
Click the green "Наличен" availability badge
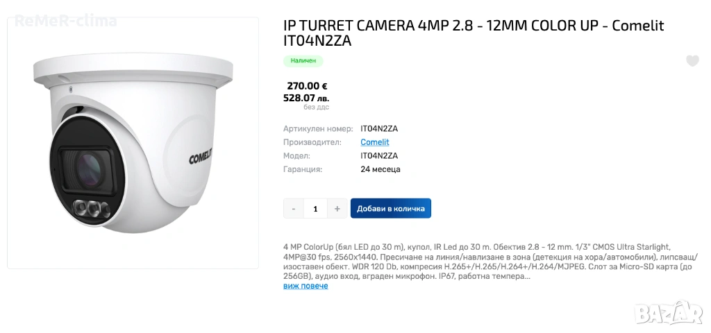(x=303, y=61)
